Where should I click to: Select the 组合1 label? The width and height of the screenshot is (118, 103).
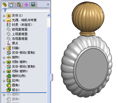pyautogui.click(x=16, y=90)
